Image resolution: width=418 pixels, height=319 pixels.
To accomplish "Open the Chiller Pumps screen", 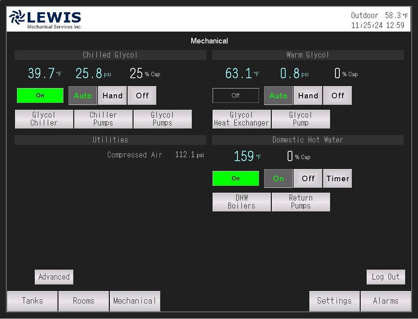I will click(x=103, y=119).
